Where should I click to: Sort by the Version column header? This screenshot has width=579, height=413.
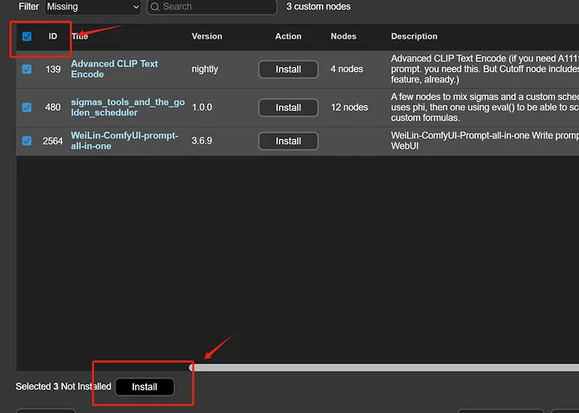(x=206, y=37)
